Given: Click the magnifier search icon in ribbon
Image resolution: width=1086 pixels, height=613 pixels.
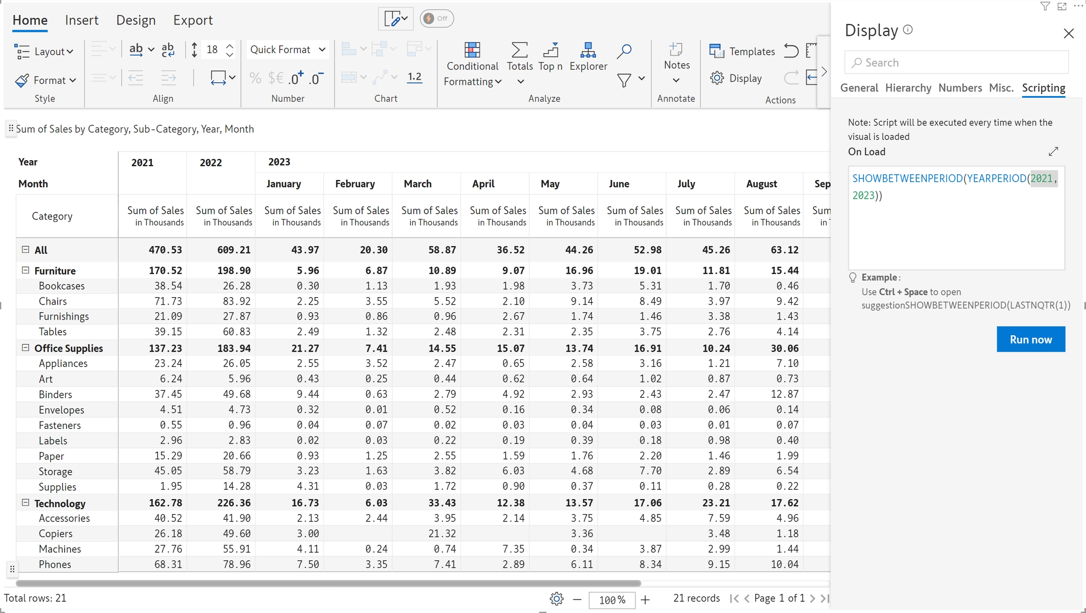Looking at the screenshot, I should tap(624, 51).
